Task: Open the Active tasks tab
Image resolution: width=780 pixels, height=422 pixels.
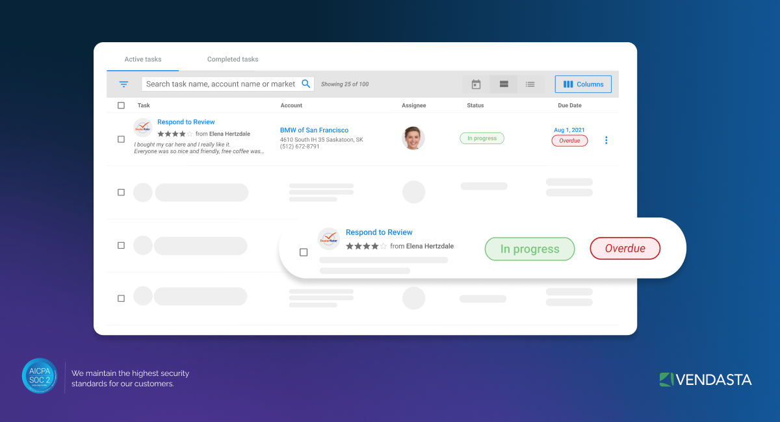Action: 143,59
